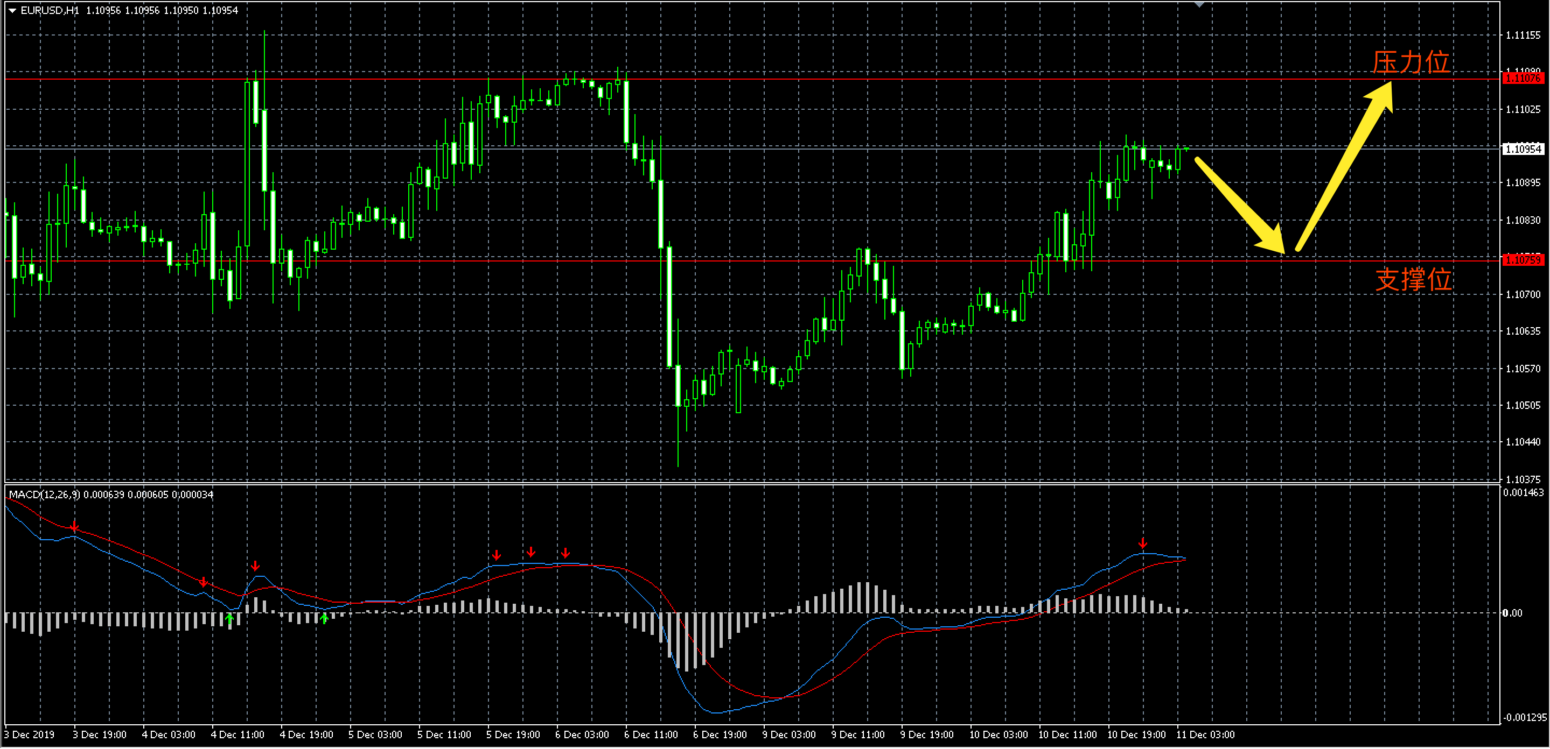The height and width of the screenshot is (749, 1550).
Task: Click the 1.10895 price scale label
Action: pos(1523,182)
